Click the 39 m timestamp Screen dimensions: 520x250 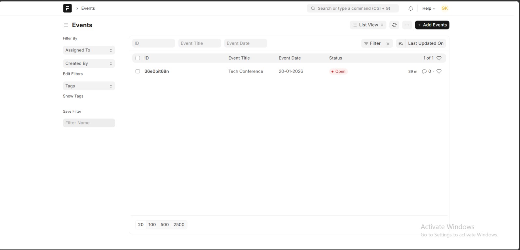tap(413, 72)
